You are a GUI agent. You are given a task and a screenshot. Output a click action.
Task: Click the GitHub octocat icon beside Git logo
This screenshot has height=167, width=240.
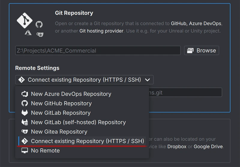tap(39, 24)
